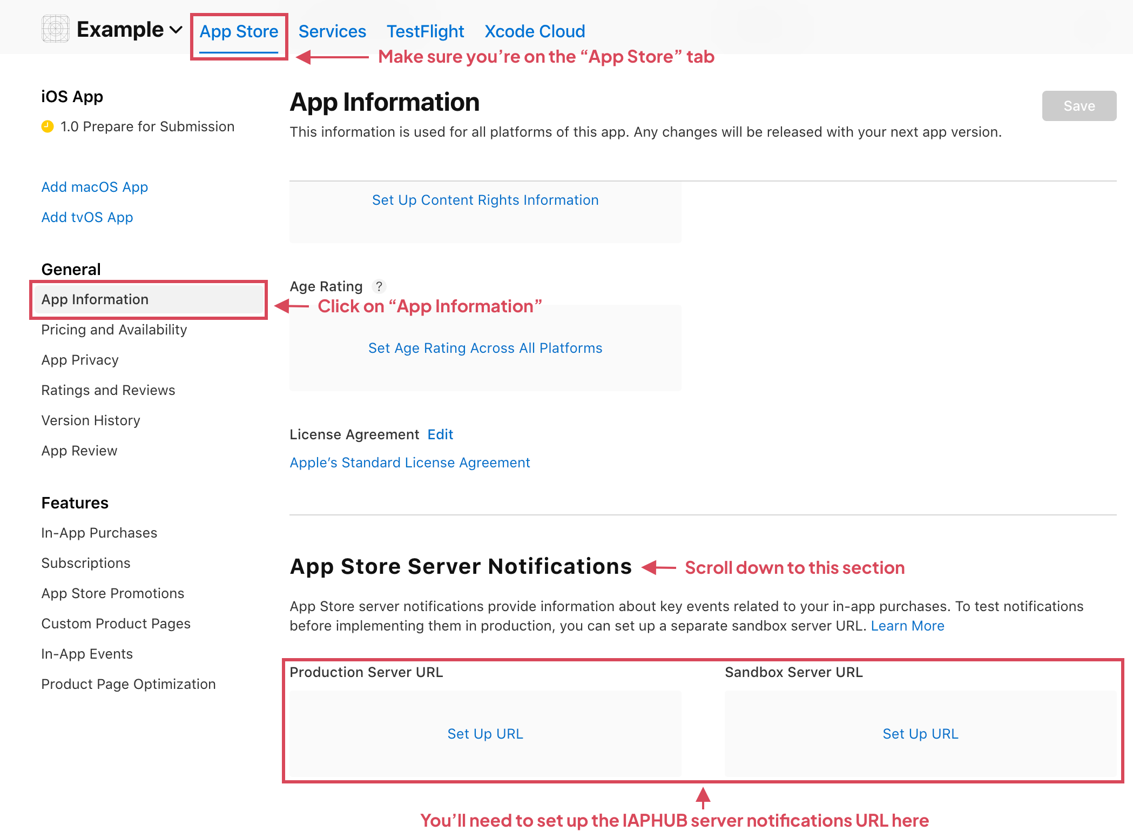Open the TestFlight tab
This screenshot has height=831, width=1133.
(x=425, y=31)
